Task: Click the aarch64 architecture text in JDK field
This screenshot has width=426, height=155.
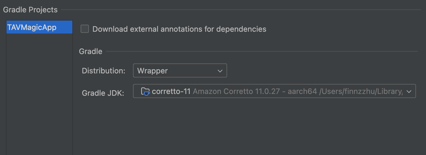Action: tap(303, 91)
